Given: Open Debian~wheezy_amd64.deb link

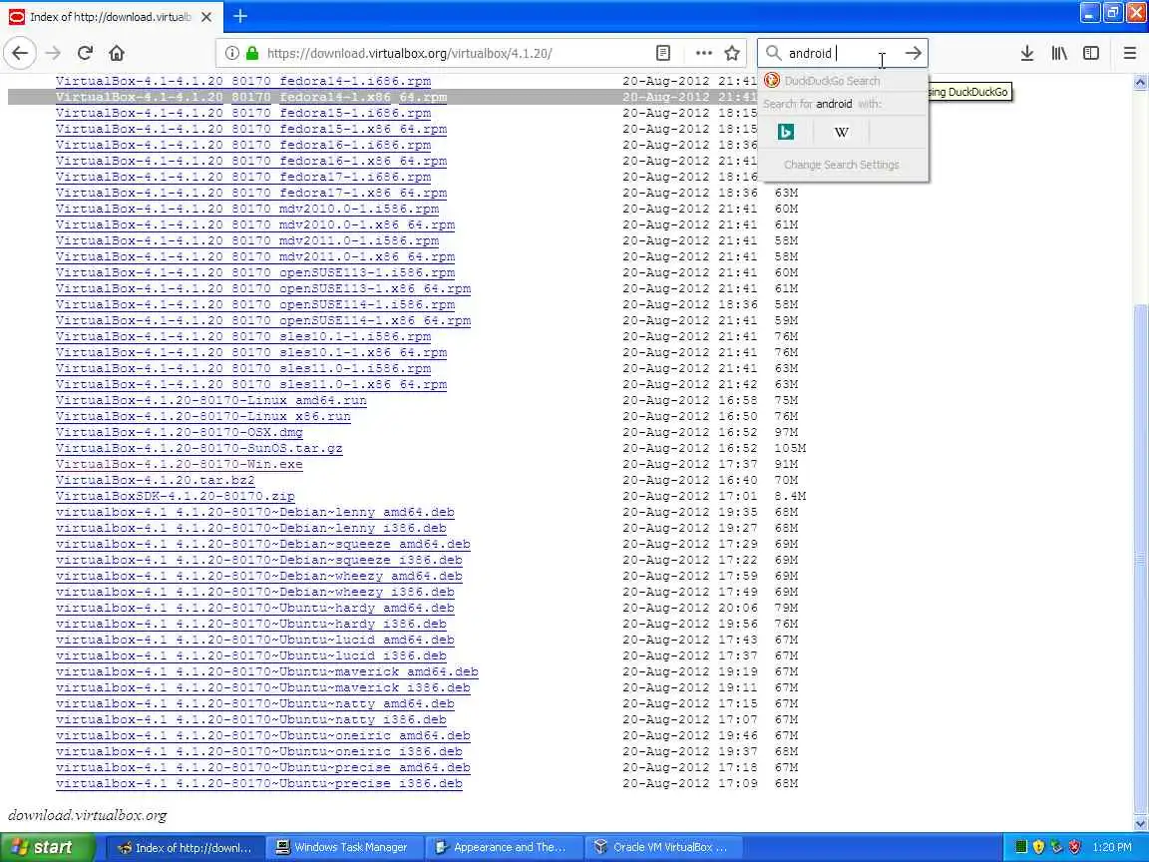Looking at the screenshot, I should click(259, 576).
